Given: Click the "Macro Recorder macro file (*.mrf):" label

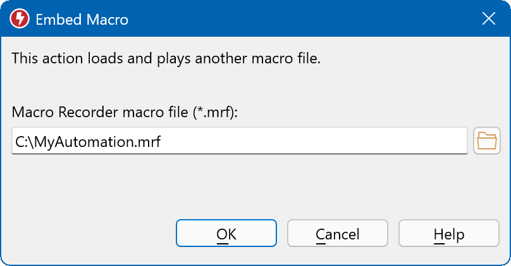Looking at the screenshot, I should (x=124, y=112).
